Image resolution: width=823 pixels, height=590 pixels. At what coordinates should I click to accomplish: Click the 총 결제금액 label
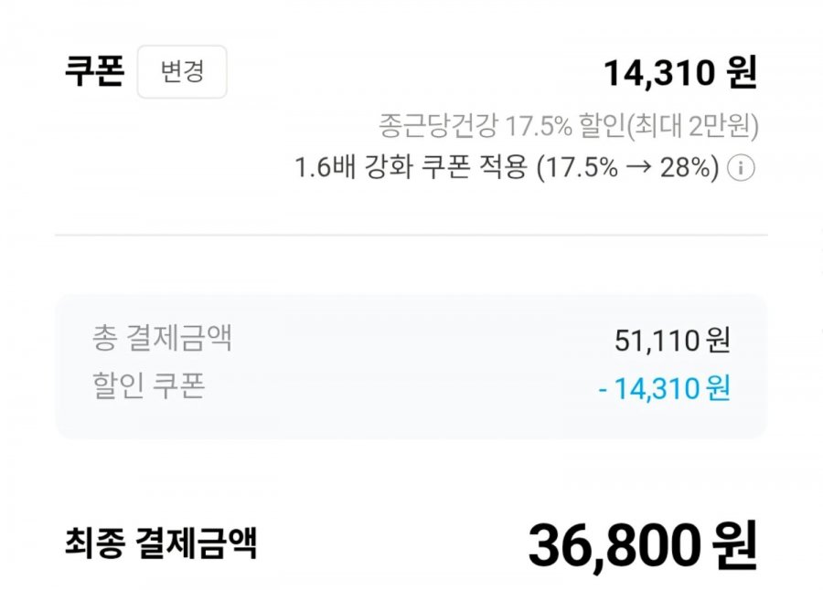[x=162, y=339]
